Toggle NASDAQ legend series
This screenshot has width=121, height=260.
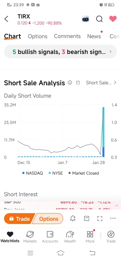(33, 173)
